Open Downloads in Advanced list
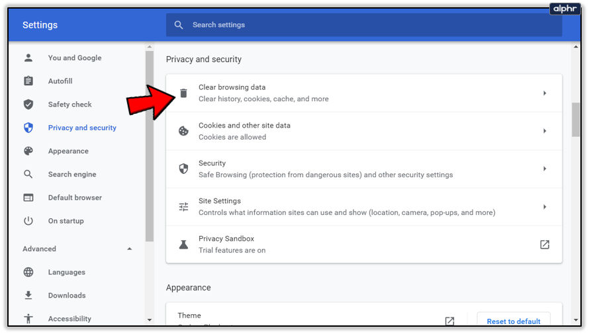 pyautogui.click(x=67, y=296)
